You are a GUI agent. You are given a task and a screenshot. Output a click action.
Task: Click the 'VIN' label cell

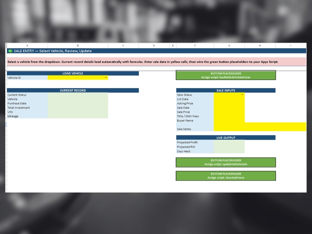click(27, 112)
